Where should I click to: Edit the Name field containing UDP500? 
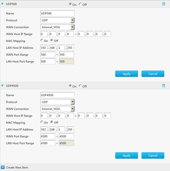coord(57,13)
